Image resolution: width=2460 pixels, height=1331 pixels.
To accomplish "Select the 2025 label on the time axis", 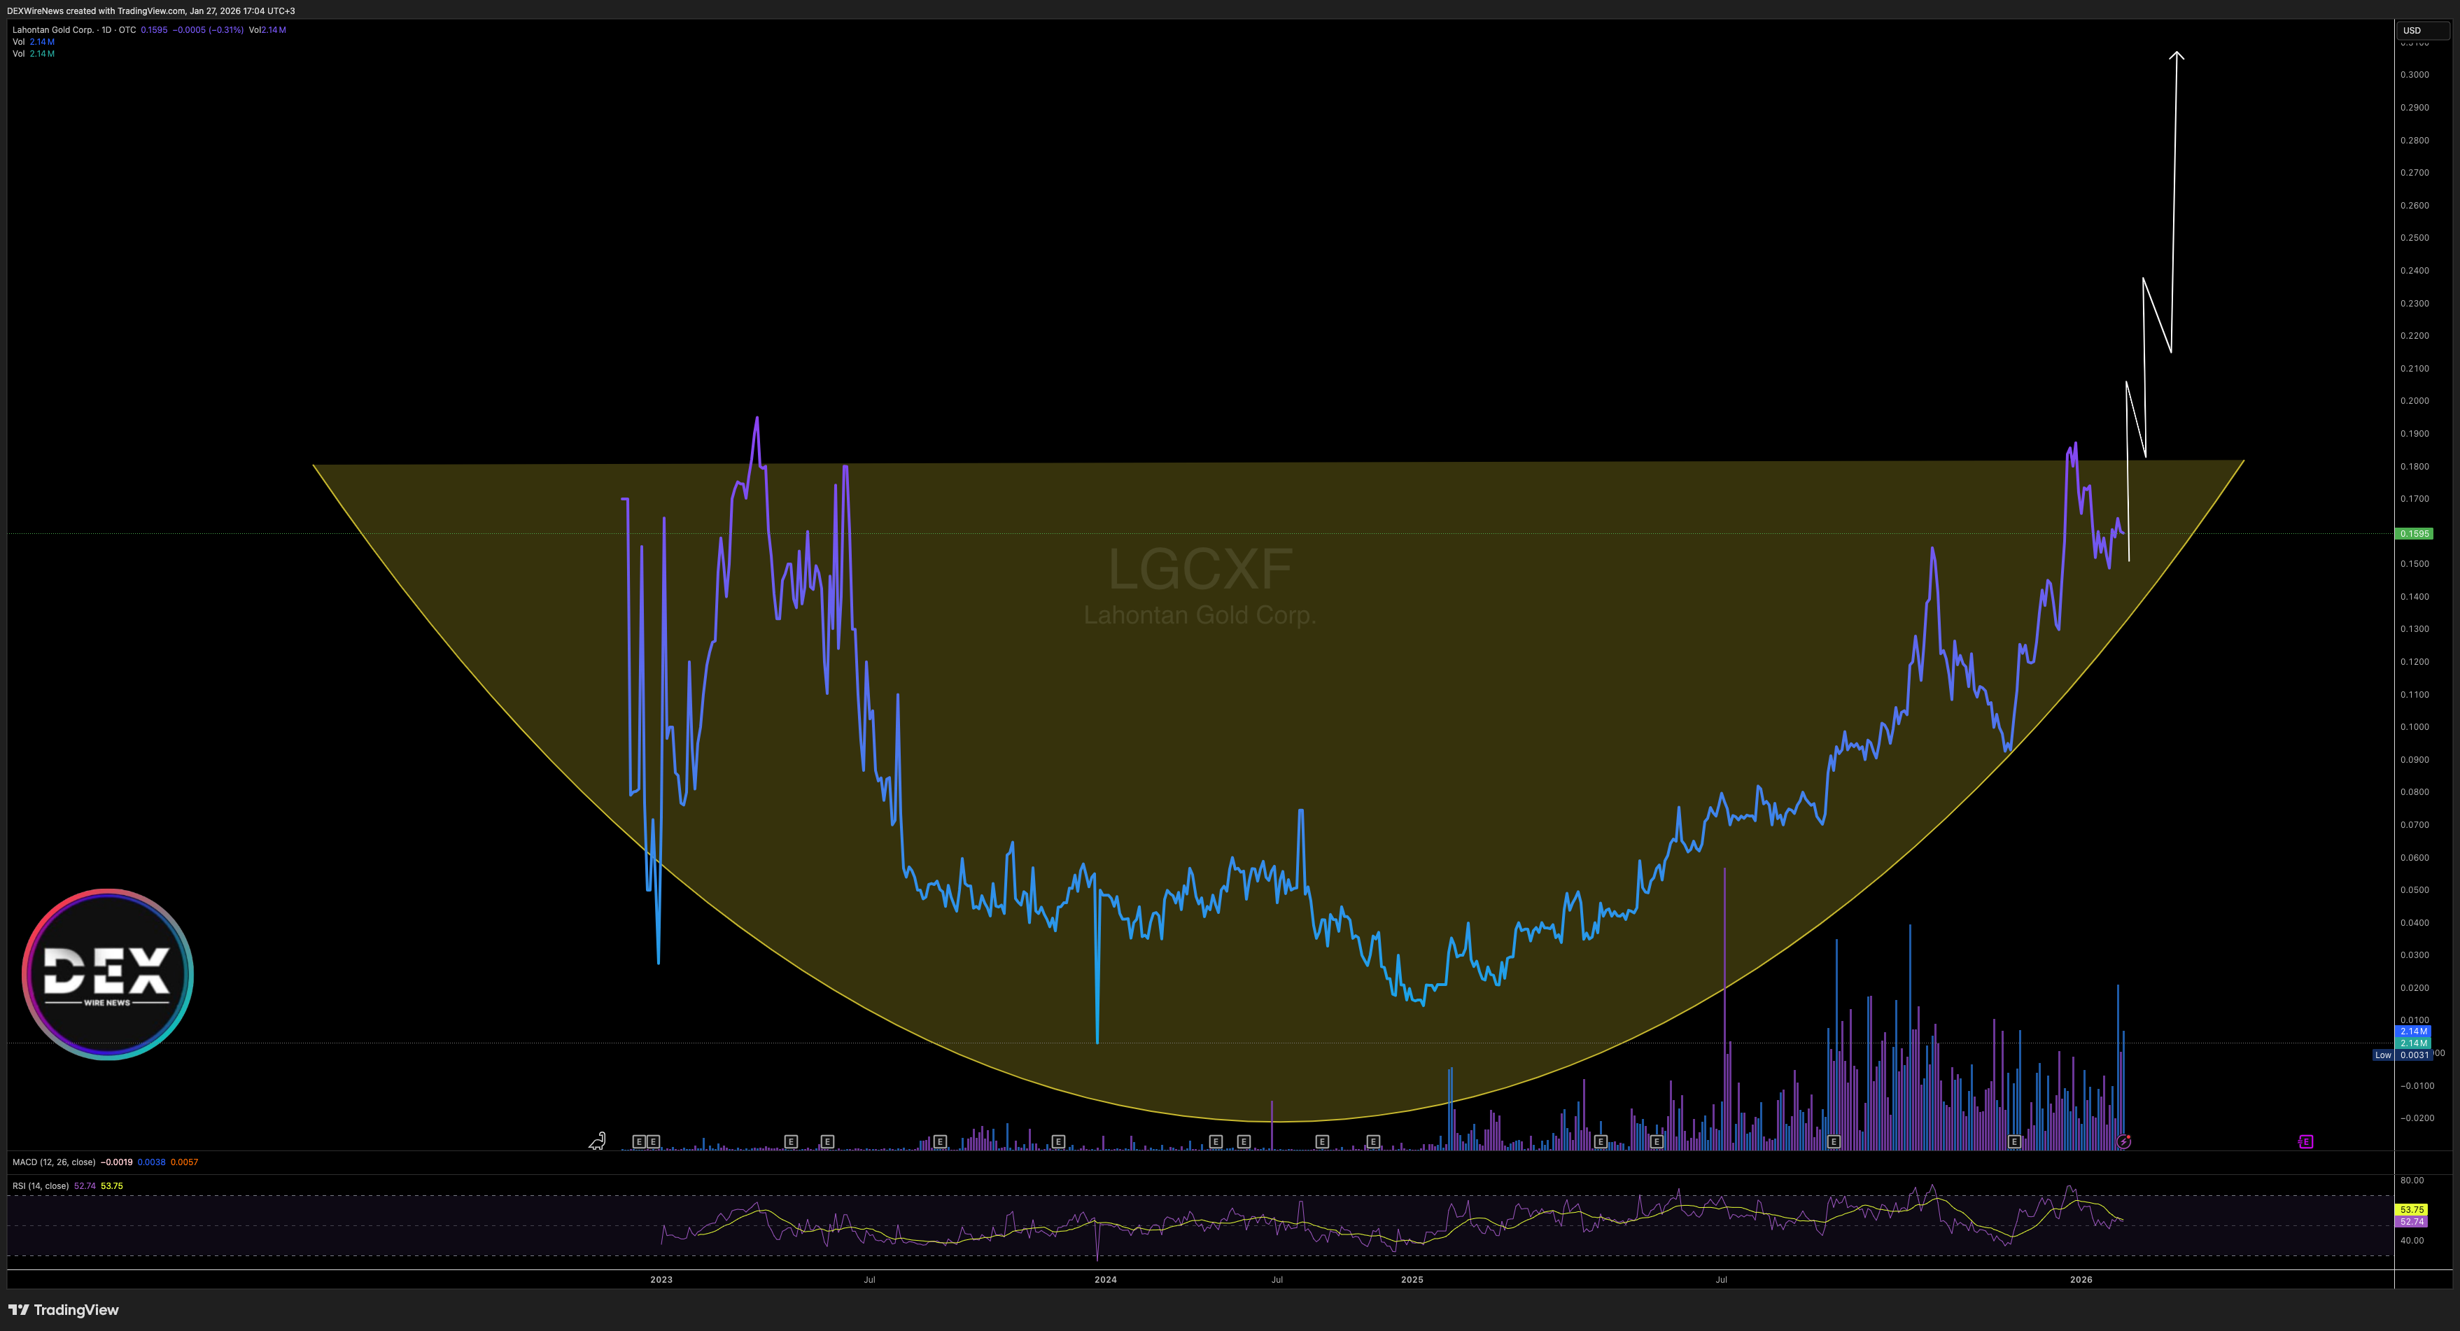I will [x=1412, y=1279].
